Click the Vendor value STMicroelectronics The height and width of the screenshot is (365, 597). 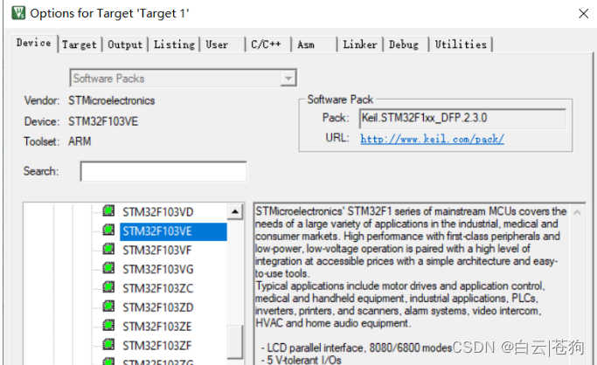pyautogui.click(x=112, y=100)
